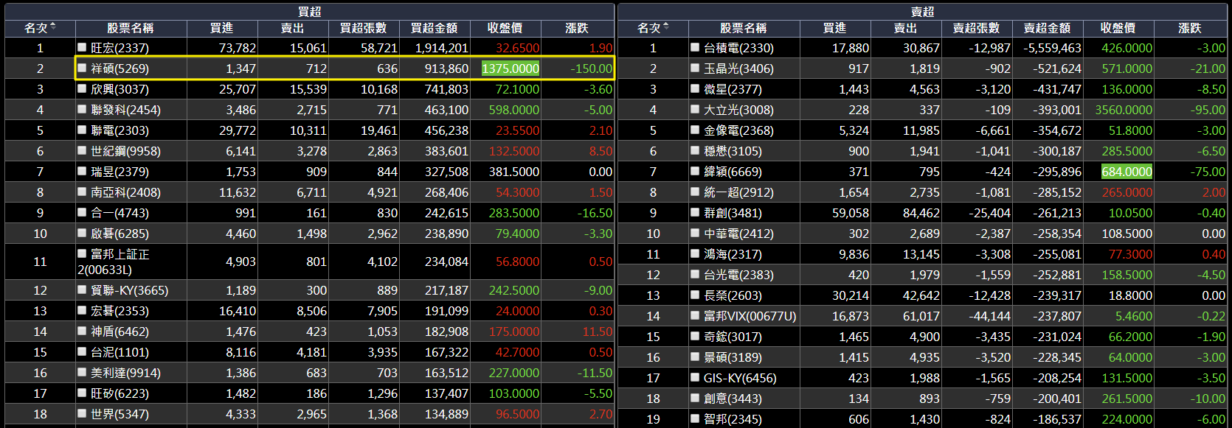Sort the 賣超 table by 名次 arrow
This screenshot has height=428, width=1232.
666,27
